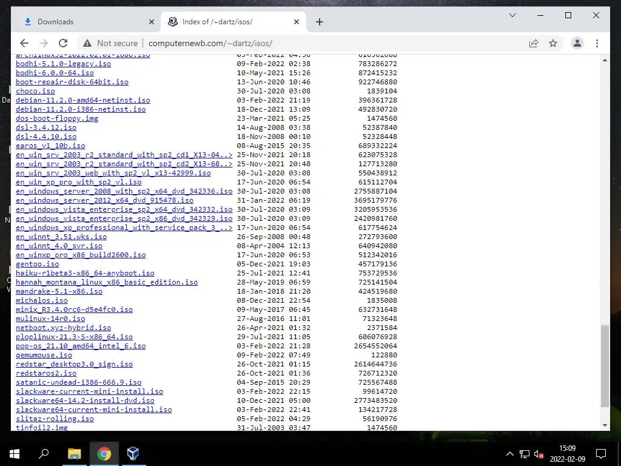Click the dsl-4.4.10.iso link
The image size is (621, 466).
pyautogui.click(x=46, y=137)
